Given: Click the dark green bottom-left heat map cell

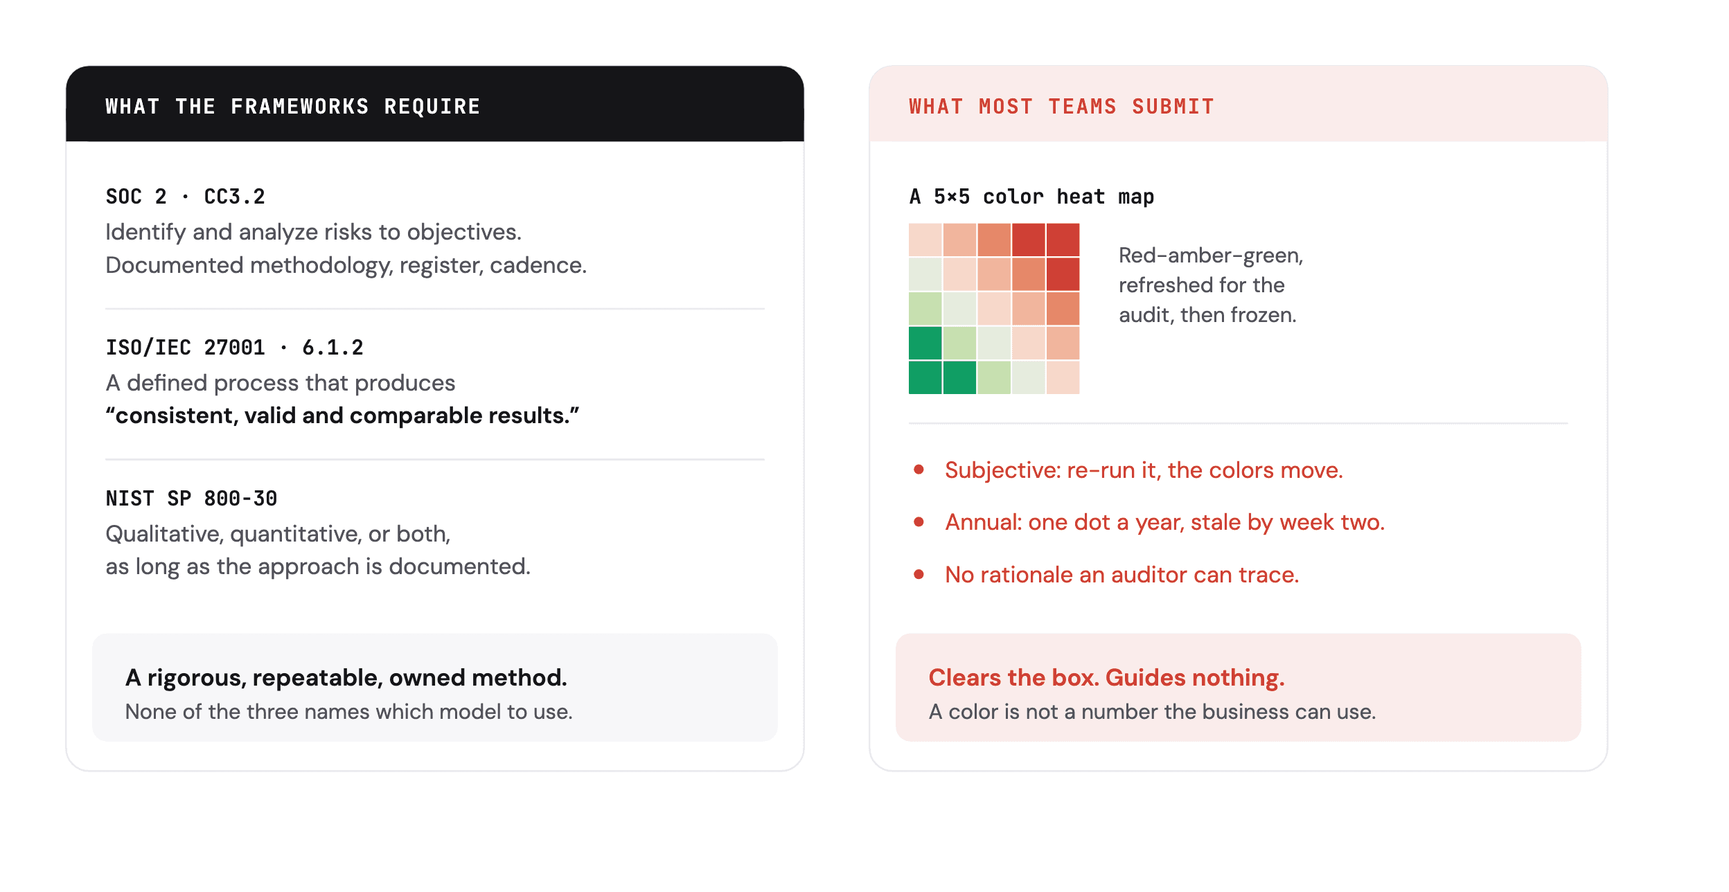Looking at the screenshot, I should coord(925,377).
